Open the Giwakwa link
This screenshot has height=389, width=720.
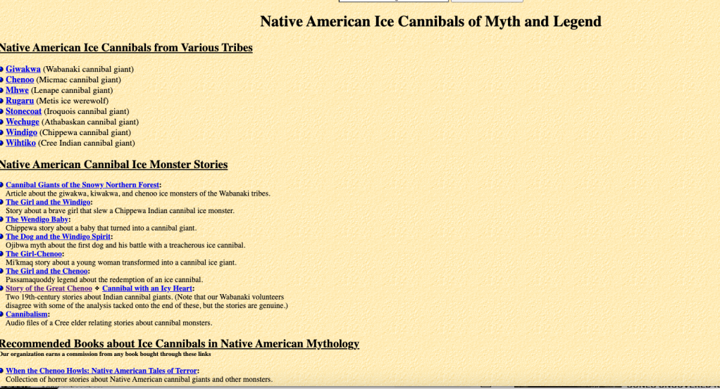pos(23,69)
